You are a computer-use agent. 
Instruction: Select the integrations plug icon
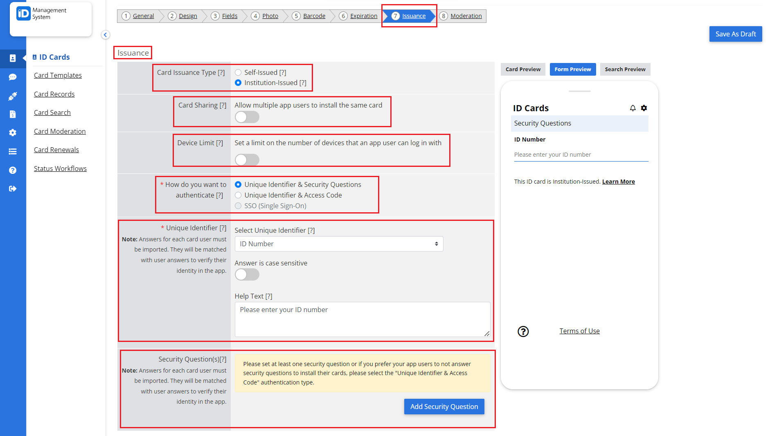(x=13, y=96)
